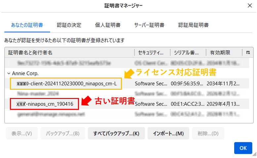Collapse the Annie Corp. certificate group
This screenshot has width=257, height=158.
click(8, 73)
